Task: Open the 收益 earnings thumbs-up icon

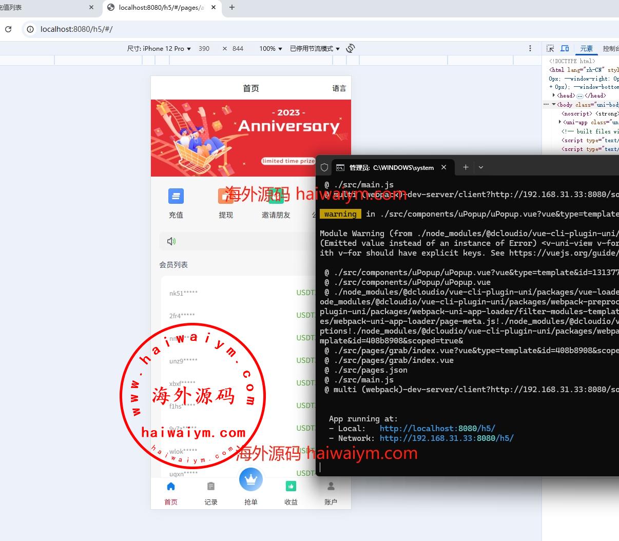Action: coord(291,486)
